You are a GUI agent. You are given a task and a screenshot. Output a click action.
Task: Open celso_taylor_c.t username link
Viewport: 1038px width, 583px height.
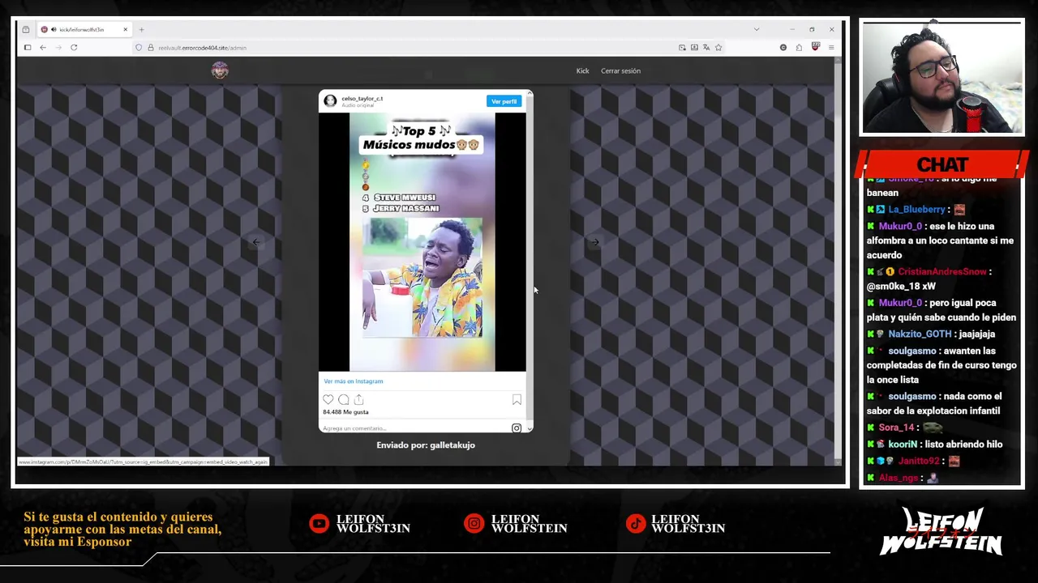pyautogui.click(x=362, y=99)
